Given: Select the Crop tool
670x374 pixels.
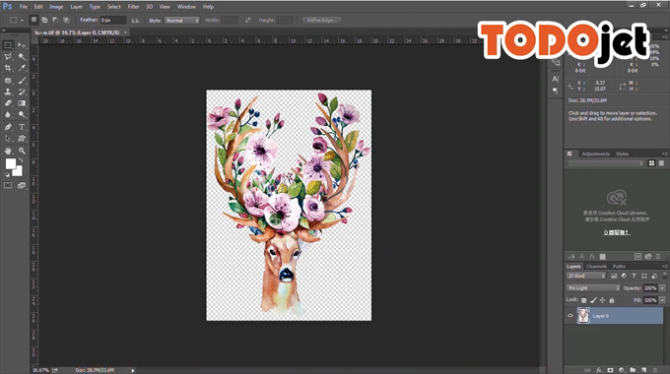Looking at the screenshot, I should pyautogui.click(x=8, y=68).
